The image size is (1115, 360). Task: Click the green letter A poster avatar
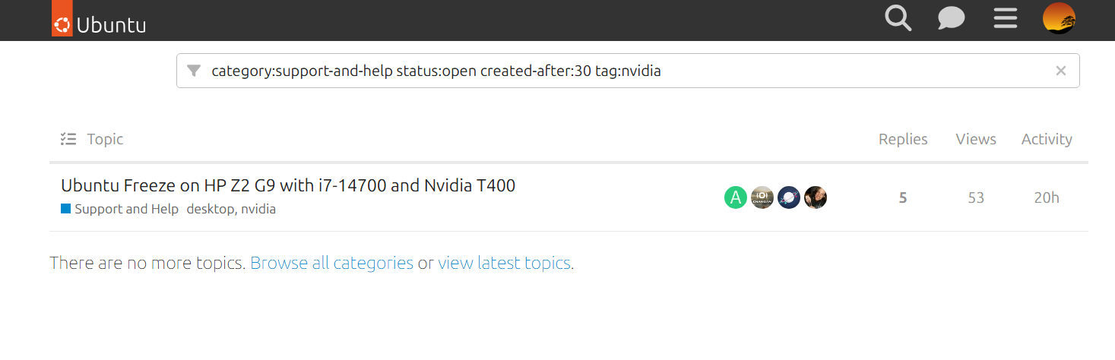735,197
